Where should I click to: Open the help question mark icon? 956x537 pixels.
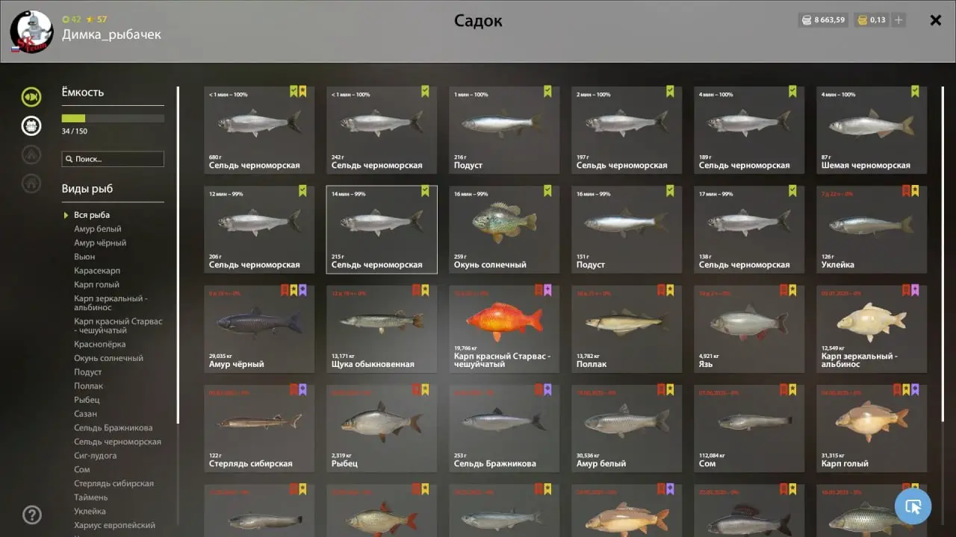[x=32, y=515]
